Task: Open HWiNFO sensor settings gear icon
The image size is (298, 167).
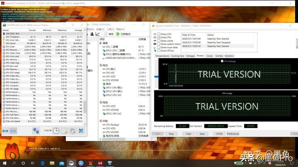Action: pyautogui.click(x=72, y=131)
